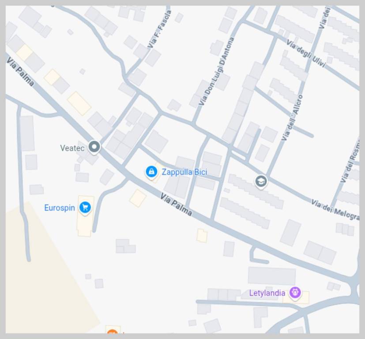Image resolution: width=365 pixels, height=339 pixels.
Task: Select the Via degli Ulivi street label
Action: pos(306,53)
